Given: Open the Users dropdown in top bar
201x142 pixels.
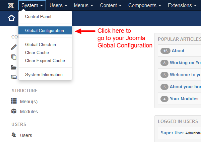Looking at the screenshot, I should point(58,5).
